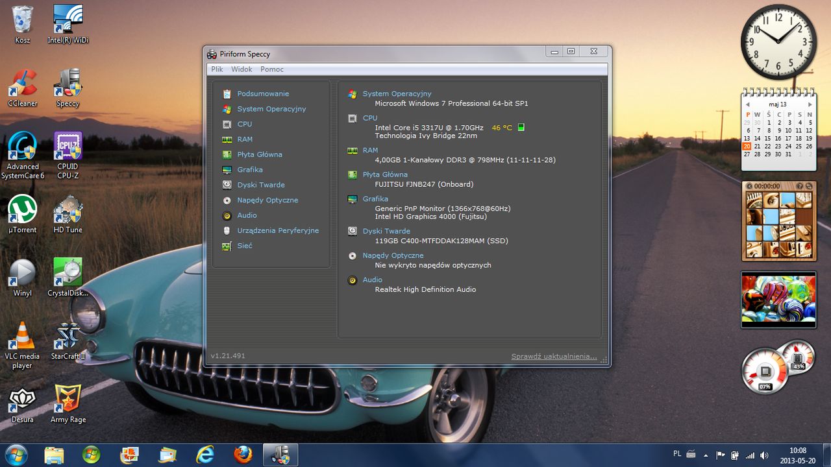Select Sieć in sidebar
Screen dimensions: 831x467
(245, 246)
